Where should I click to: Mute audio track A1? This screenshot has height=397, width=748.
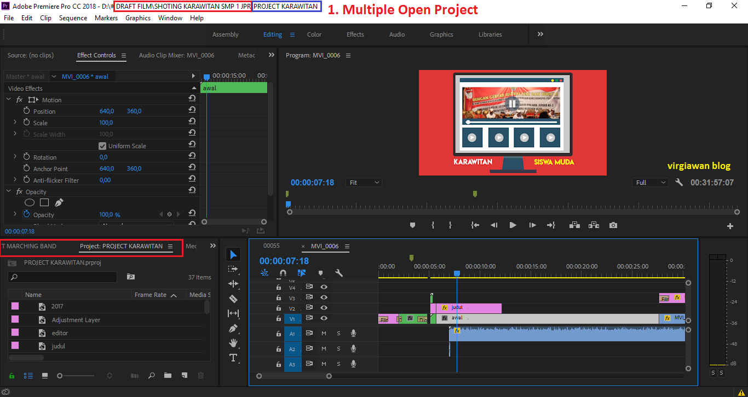[324, 333]
